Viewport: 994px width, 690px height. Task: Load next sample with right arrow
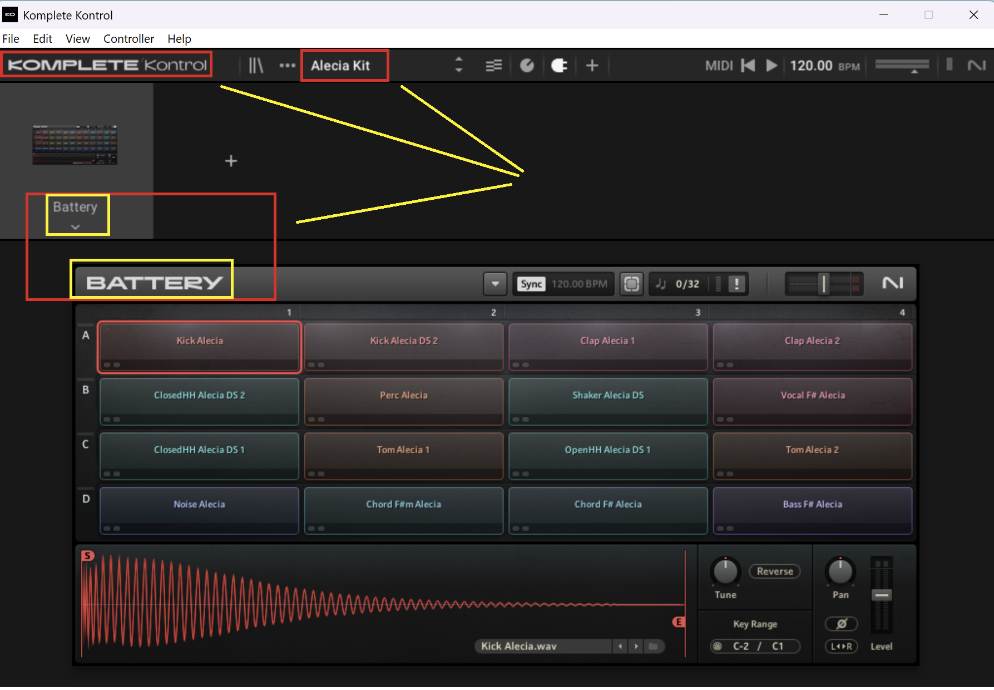pyautogui.click(x=636, y=646)
